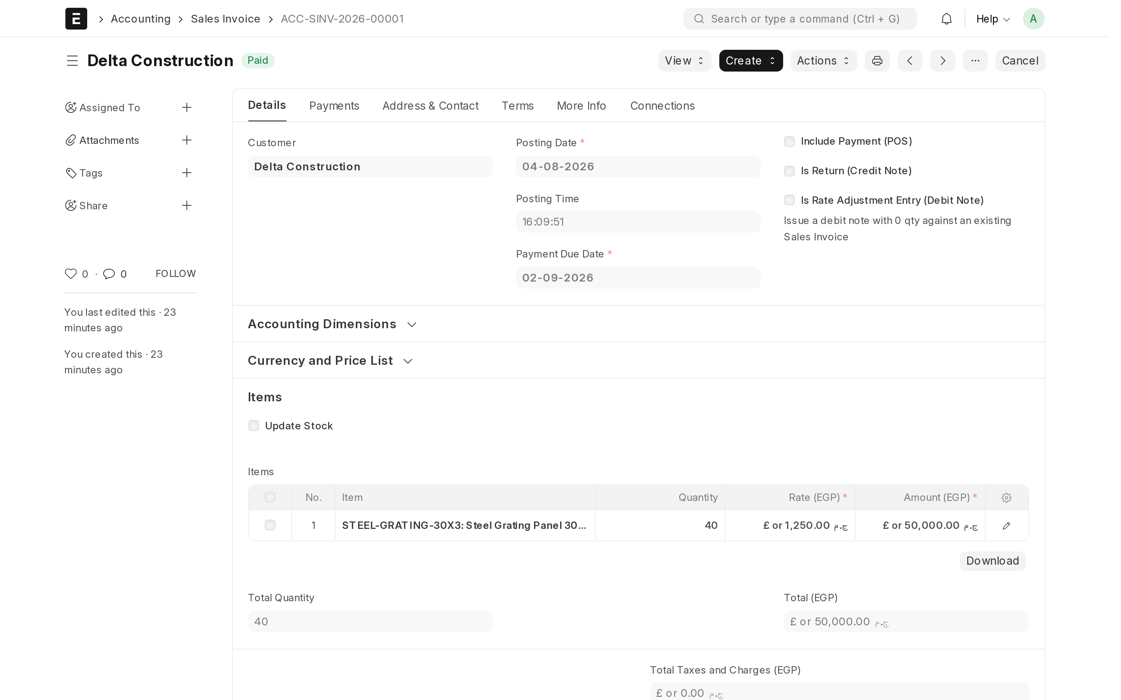Viewport: 1121px width, 700px height.
Task: Add an assignee with Assigned To plus
Action: pyautogui.click(x=187, y=107)
